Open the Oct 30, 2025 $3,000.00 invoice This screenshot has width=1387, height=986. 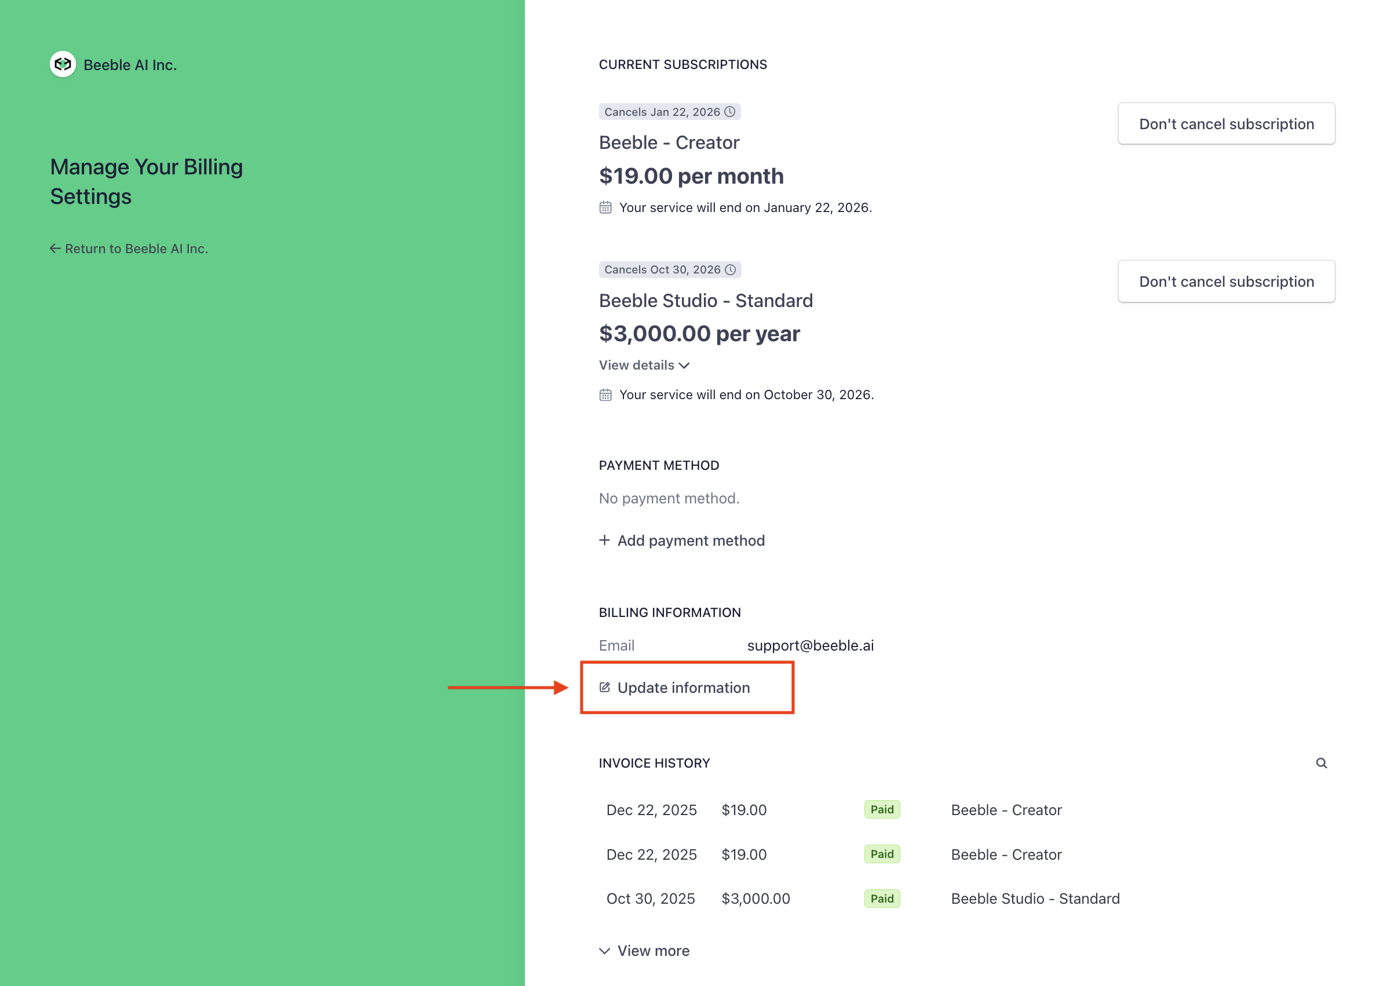point(651,899)
